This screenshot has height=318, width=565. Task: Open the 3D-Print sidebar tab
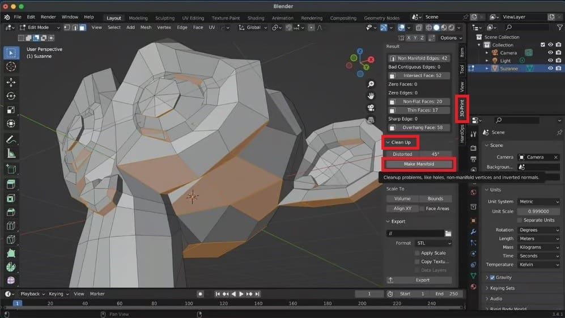tap(462, 108)
